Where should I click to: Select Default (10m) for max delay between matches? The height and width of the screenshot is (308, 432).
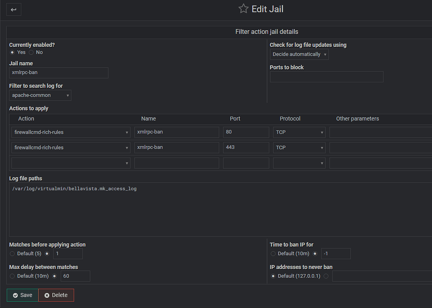tap(12, 276)
